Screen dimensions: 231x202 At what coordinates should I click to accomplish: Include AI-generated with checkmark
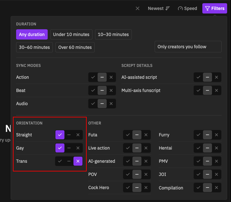tap(128, 161)
